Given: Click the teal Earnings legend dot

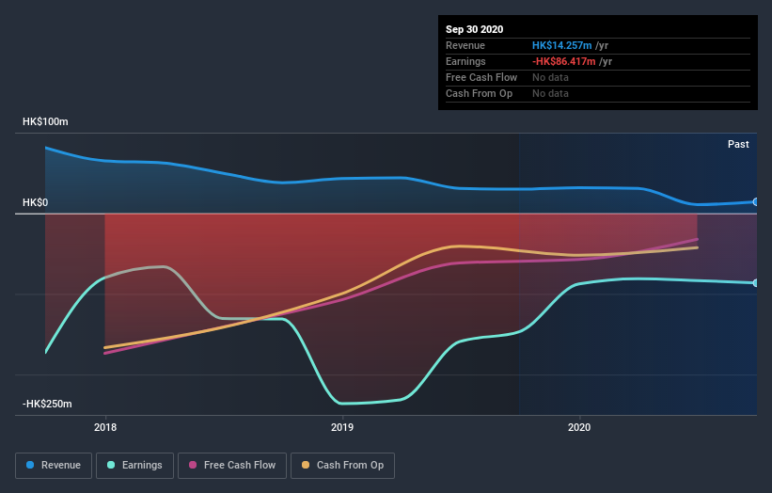Looking at the screenshot, I should 111,465.
